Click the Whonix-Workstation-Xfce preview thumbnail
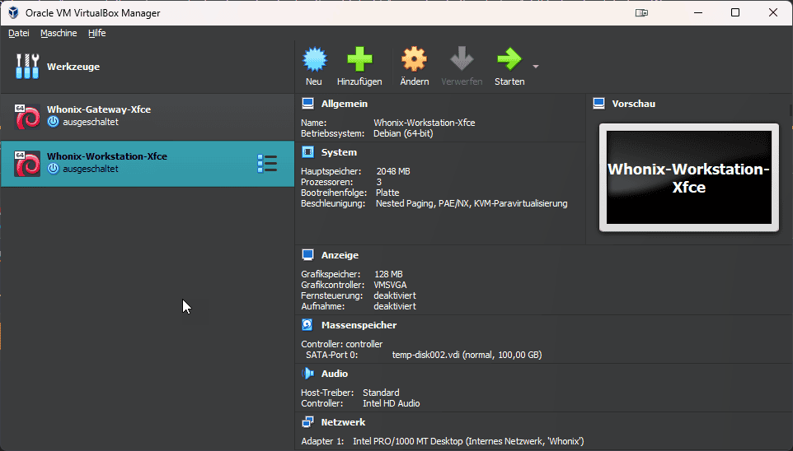Screen dimensions: 793x451 click(689, 177)
